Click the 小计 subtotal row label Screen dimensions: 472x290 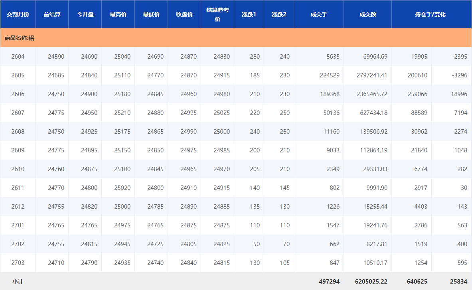click(x=18, y=282)
